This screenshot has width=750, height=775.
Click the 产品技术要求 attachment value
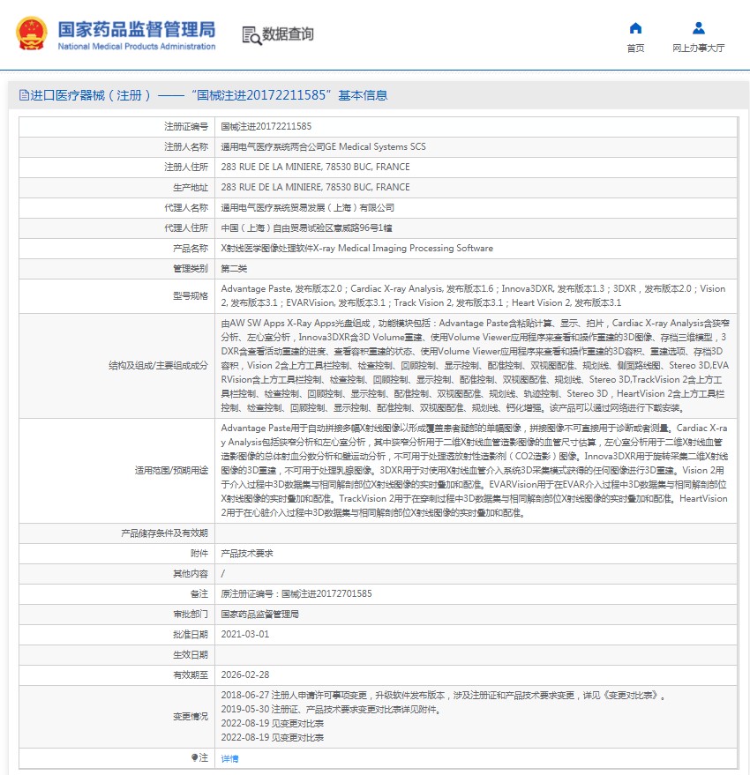click(247, 554)
